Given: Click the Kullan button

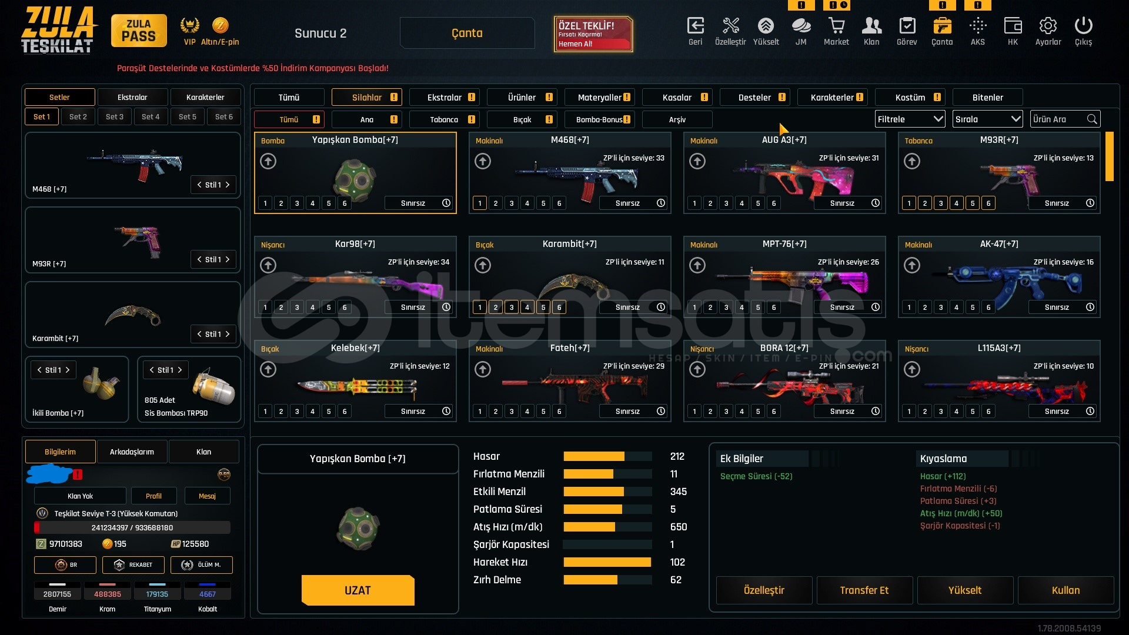Looking at the screenshot, I should click(1065, 590).
